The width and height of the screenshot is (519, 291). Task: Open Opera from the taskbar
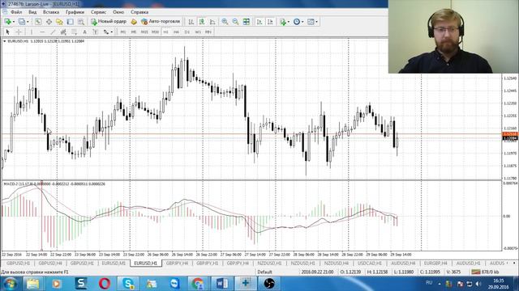coord(105,284)
